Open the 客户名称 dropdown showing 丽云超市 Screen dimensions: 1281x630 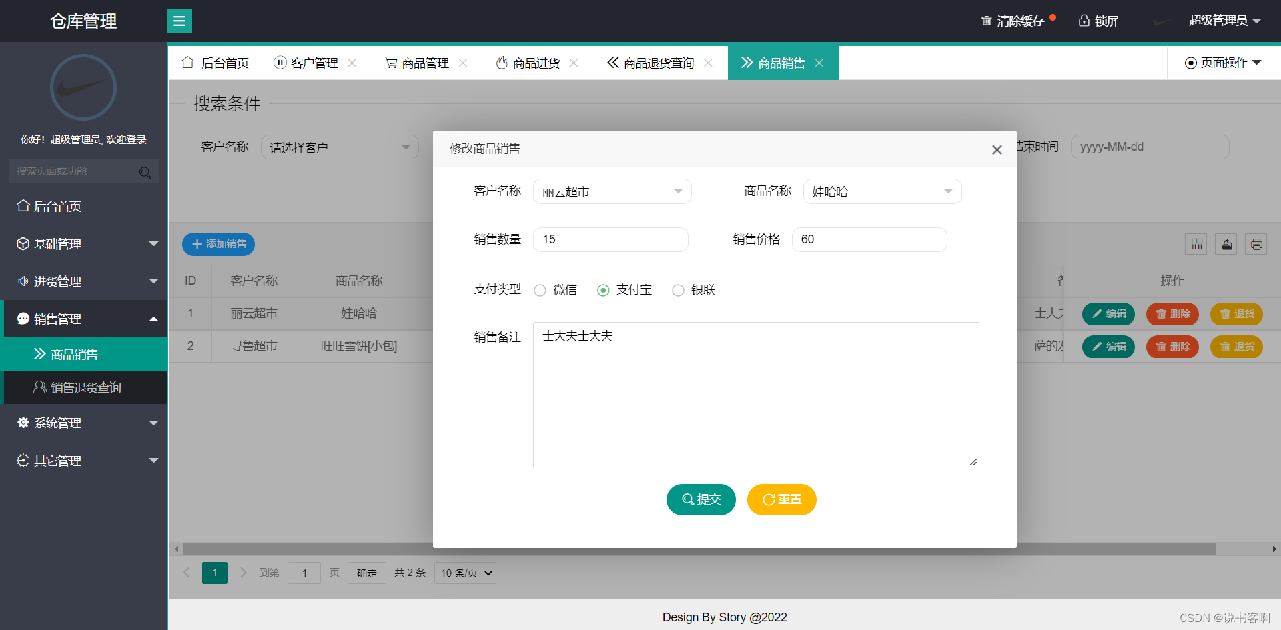pyautogui.click(x=612, y=191)
